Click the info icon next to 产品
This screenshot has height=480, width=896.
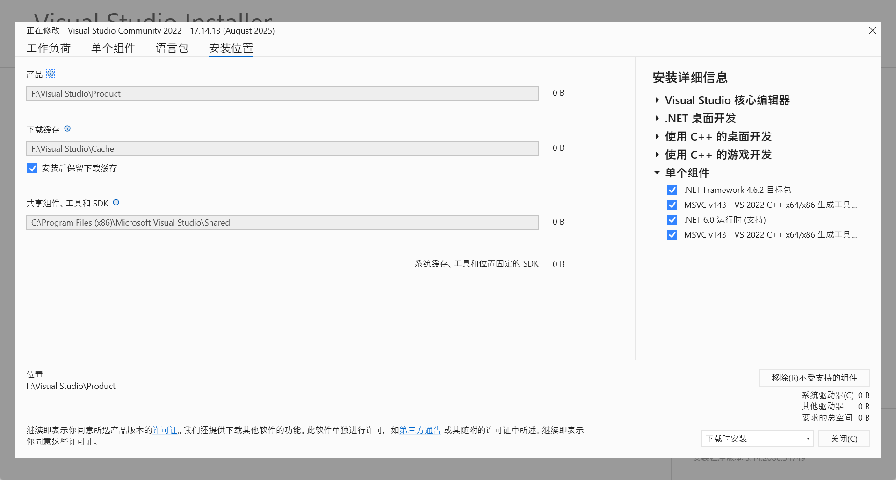pyautogui.click(x=51, y=73)
